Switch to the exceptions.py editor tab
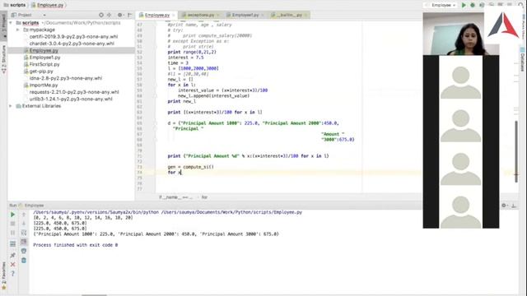 (x=200, y=15)
